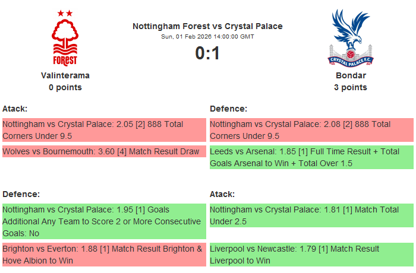Click the match date Sun, 01 Feb 2026
The width and height of the screenshot is (416, 273).
point(207,37)
